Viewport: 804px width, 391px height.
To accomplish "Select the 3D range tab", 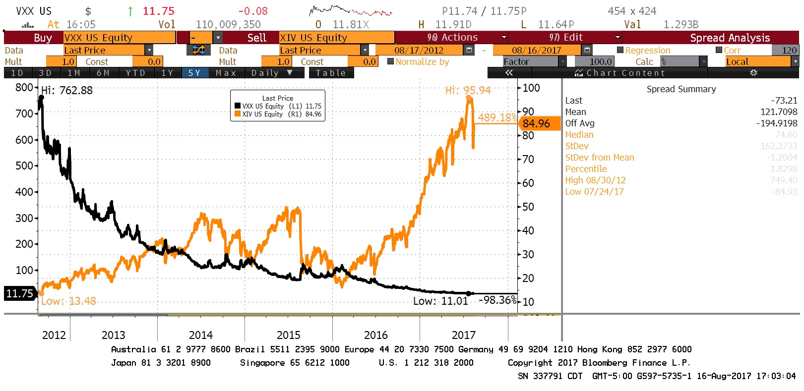I will 46,73.
